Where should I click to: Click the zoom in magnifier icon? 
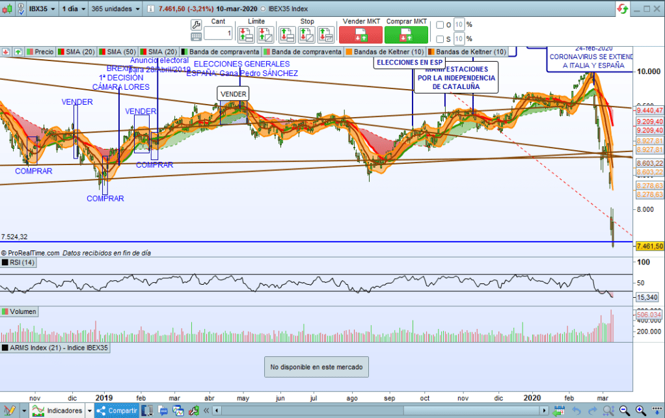click(641, 411)
